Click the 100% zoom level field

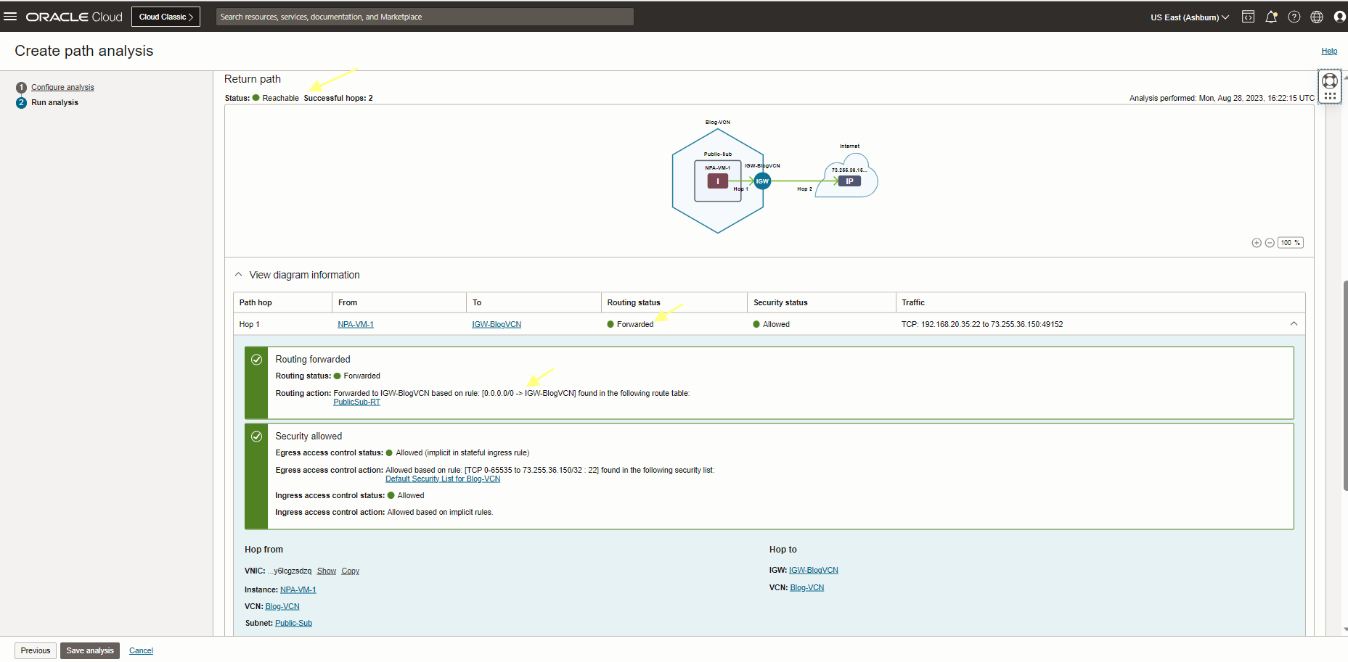pos(1290,243)
